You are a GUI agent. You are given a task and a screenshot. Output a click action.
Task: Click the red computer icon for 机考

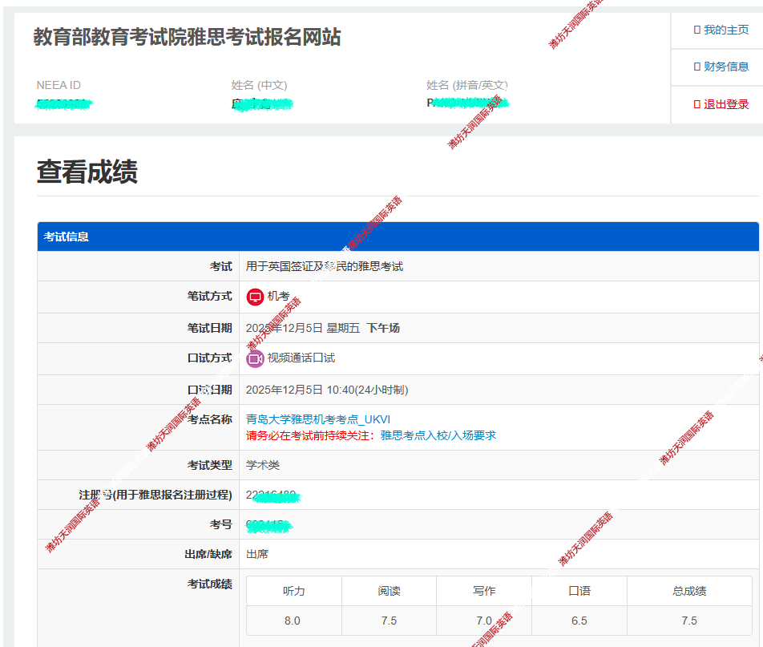click(255, 297)
